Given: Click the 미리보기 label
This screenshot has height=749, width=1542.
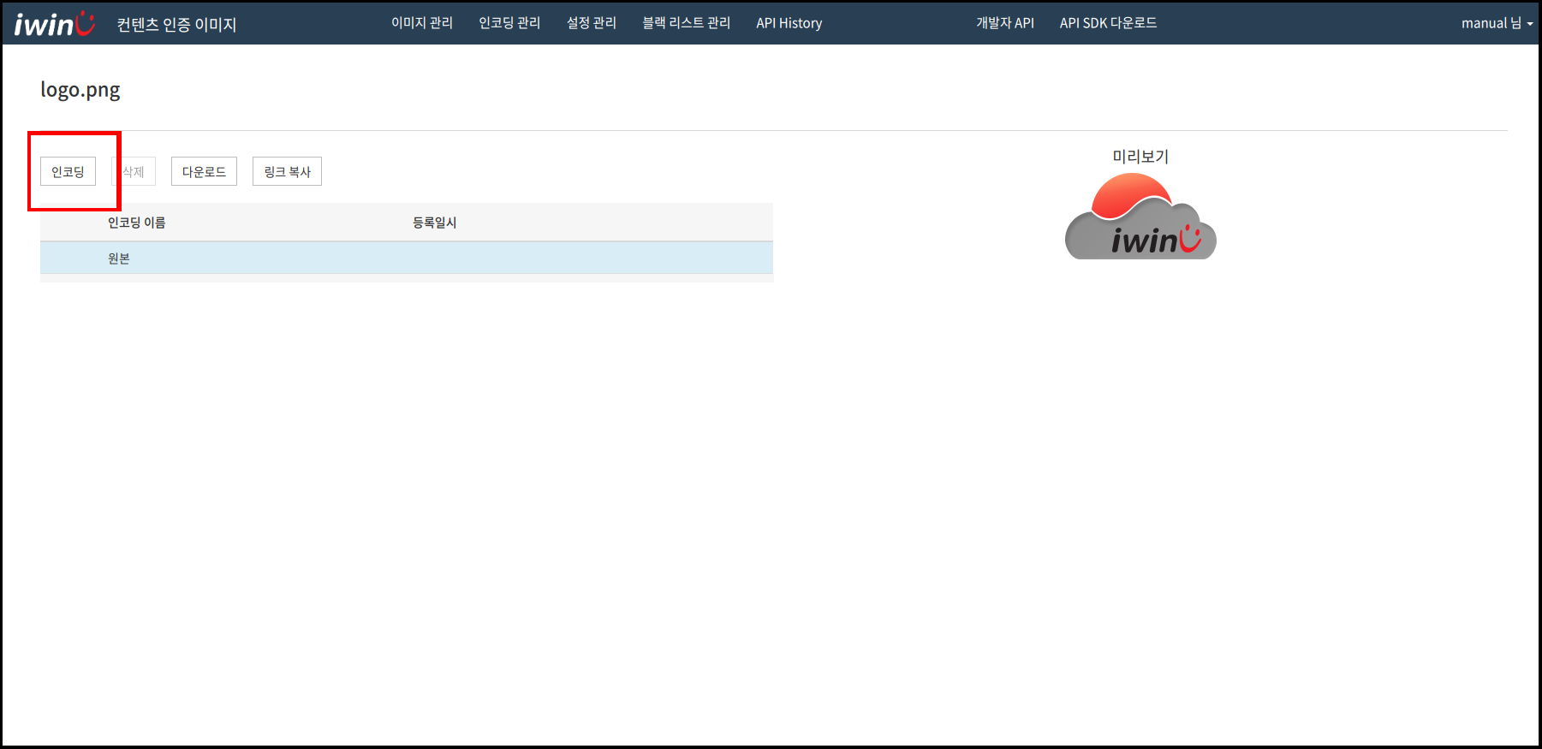Looking at the screenshot, I should (1140, 157).
